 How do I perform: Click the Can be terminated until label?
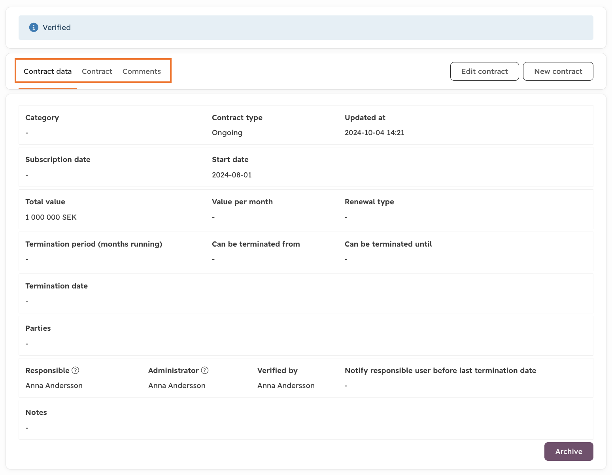tap(388, 244)
